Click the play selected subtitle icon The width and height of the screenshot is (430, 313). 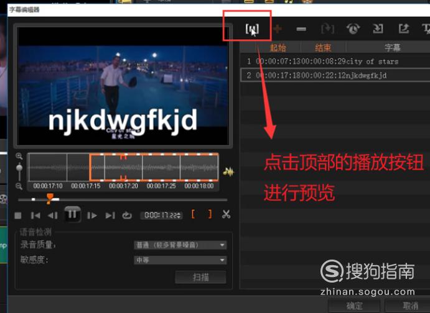(252, 29)
